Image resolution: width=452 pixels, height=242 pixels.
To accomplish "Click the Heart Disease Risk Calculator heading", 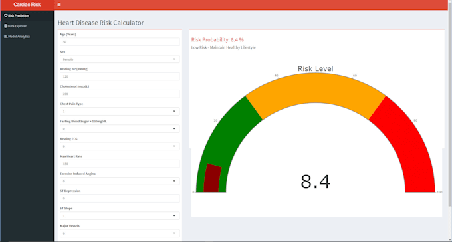I will [100, 23].
